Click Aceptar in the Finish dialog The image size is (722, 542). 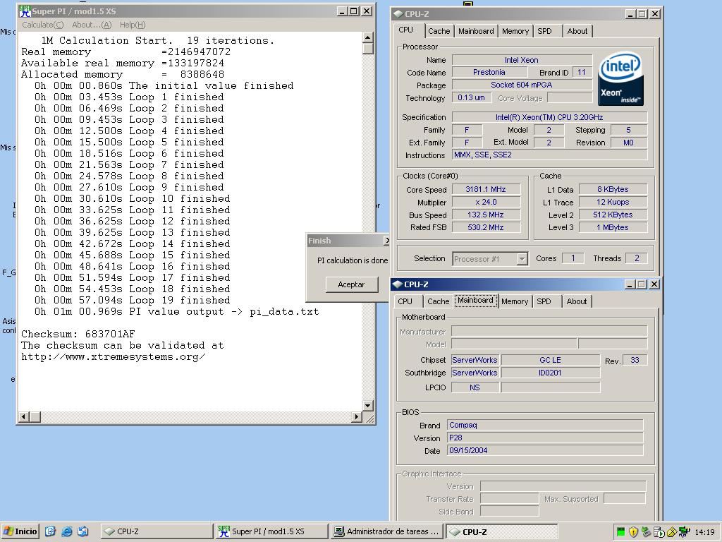point(351,284)
